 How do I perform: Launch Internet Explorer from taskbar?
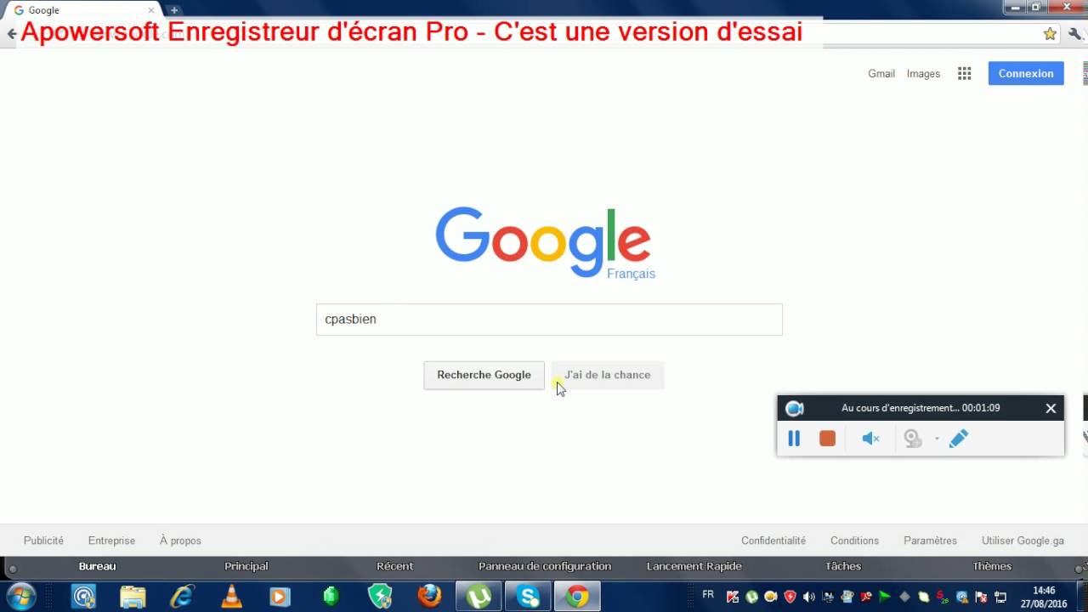pos(182,597)
